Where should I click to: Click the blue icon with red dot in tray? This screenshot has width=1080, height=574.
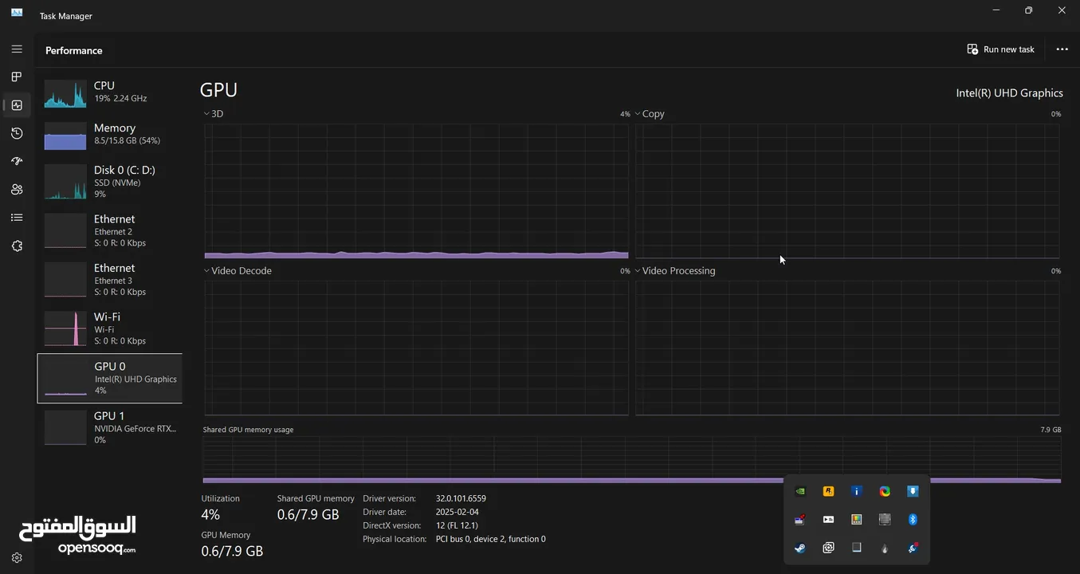pos(913,548)
